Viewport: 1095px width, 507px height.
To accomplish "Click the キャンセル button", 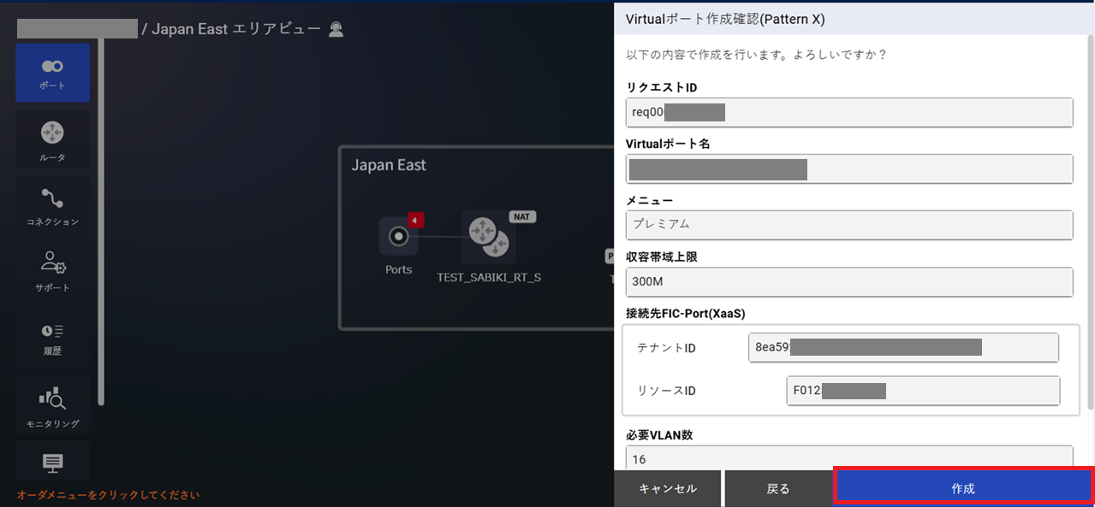I will tap(667, 488).
